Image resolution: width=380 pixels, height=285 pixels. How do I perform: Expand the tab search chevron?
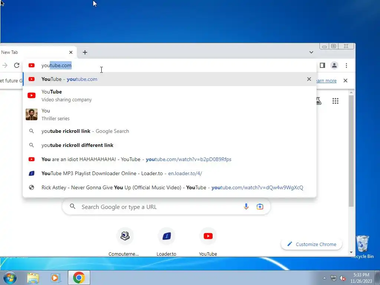coord(311,52)
